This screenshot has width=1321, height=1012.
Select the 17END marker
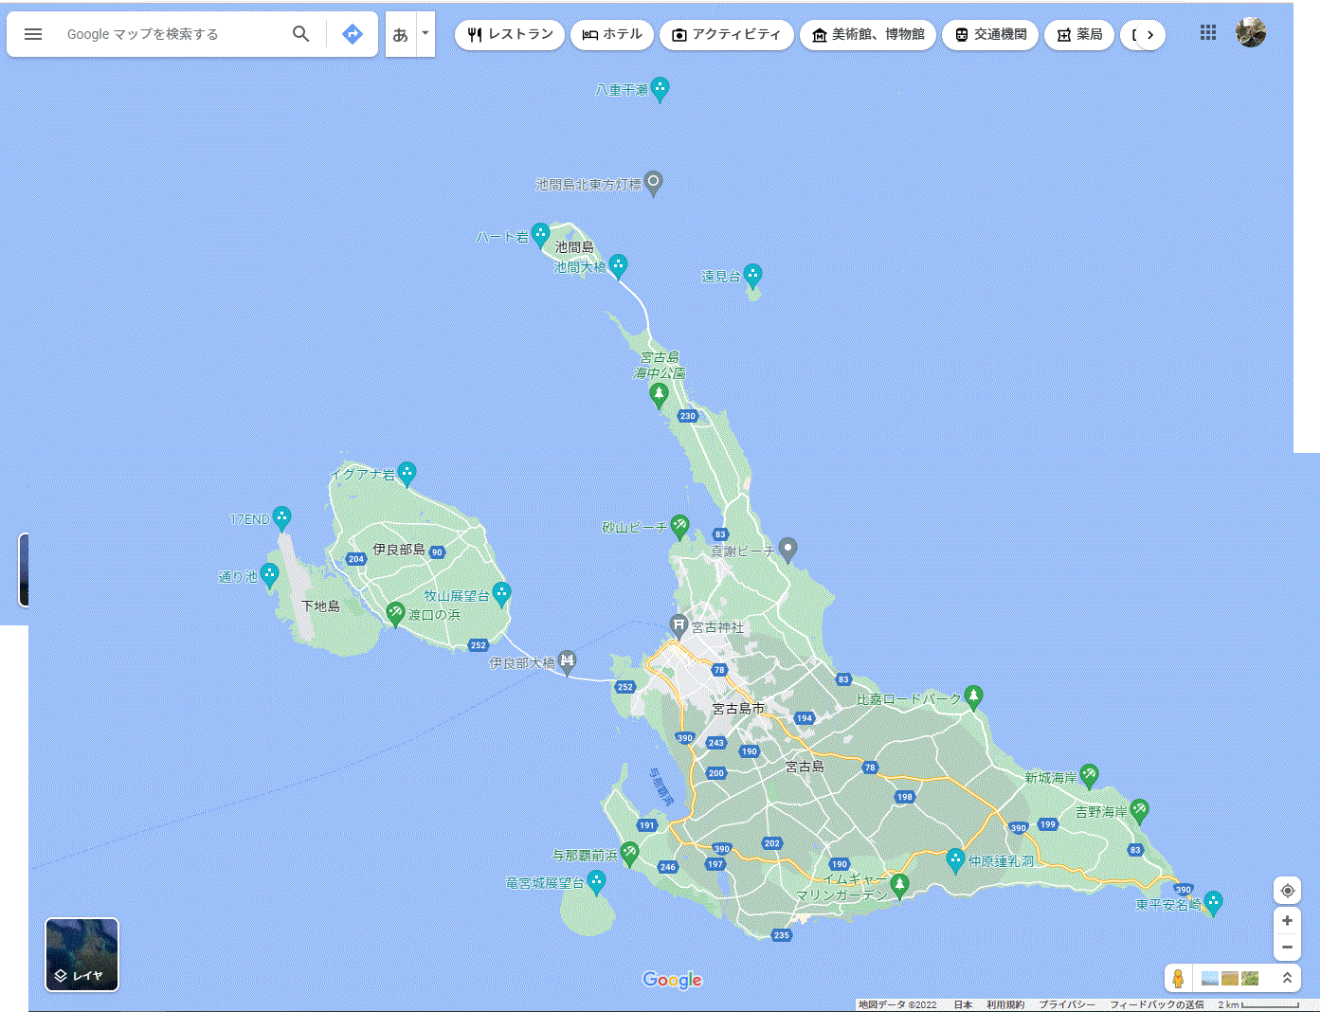(x=281, y=517)
